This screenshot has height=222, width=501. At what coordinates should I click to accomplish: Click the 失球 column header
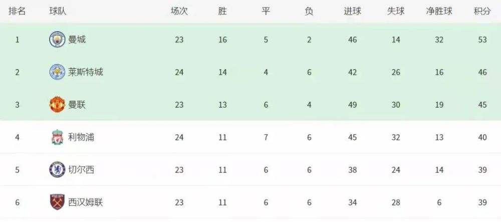pos(396,12)
